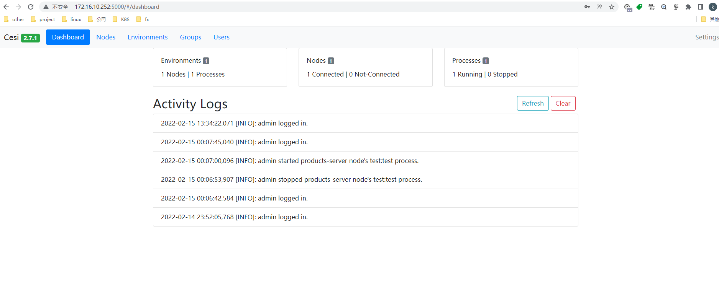This screenshot has height=295, width=719.
Task: Open the GitZip extension icon
Action: 652,7
